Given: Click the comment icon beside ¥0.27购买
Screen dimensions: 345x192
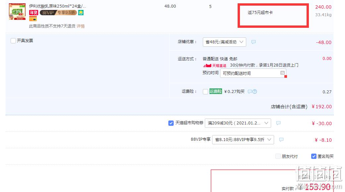Looking at the screenshot, I should coord(250,92).
